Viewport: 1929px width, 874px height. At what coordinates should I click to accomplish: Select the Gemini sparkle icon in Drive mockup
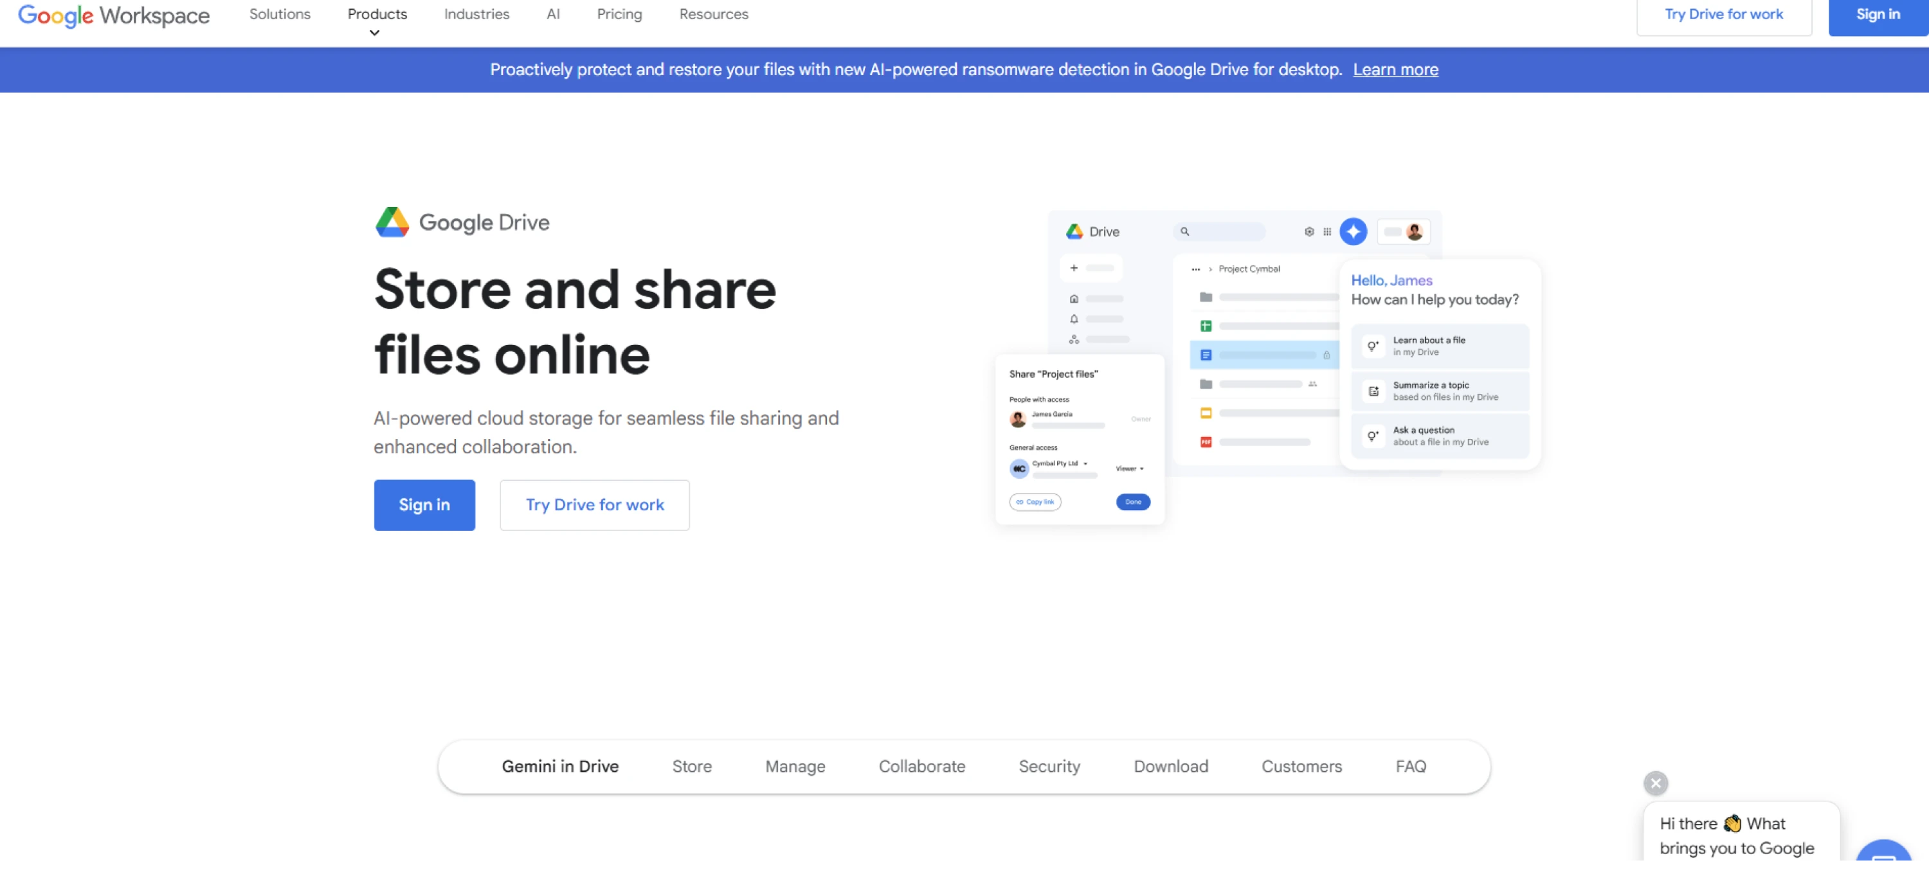click(x=1354, y=231)
